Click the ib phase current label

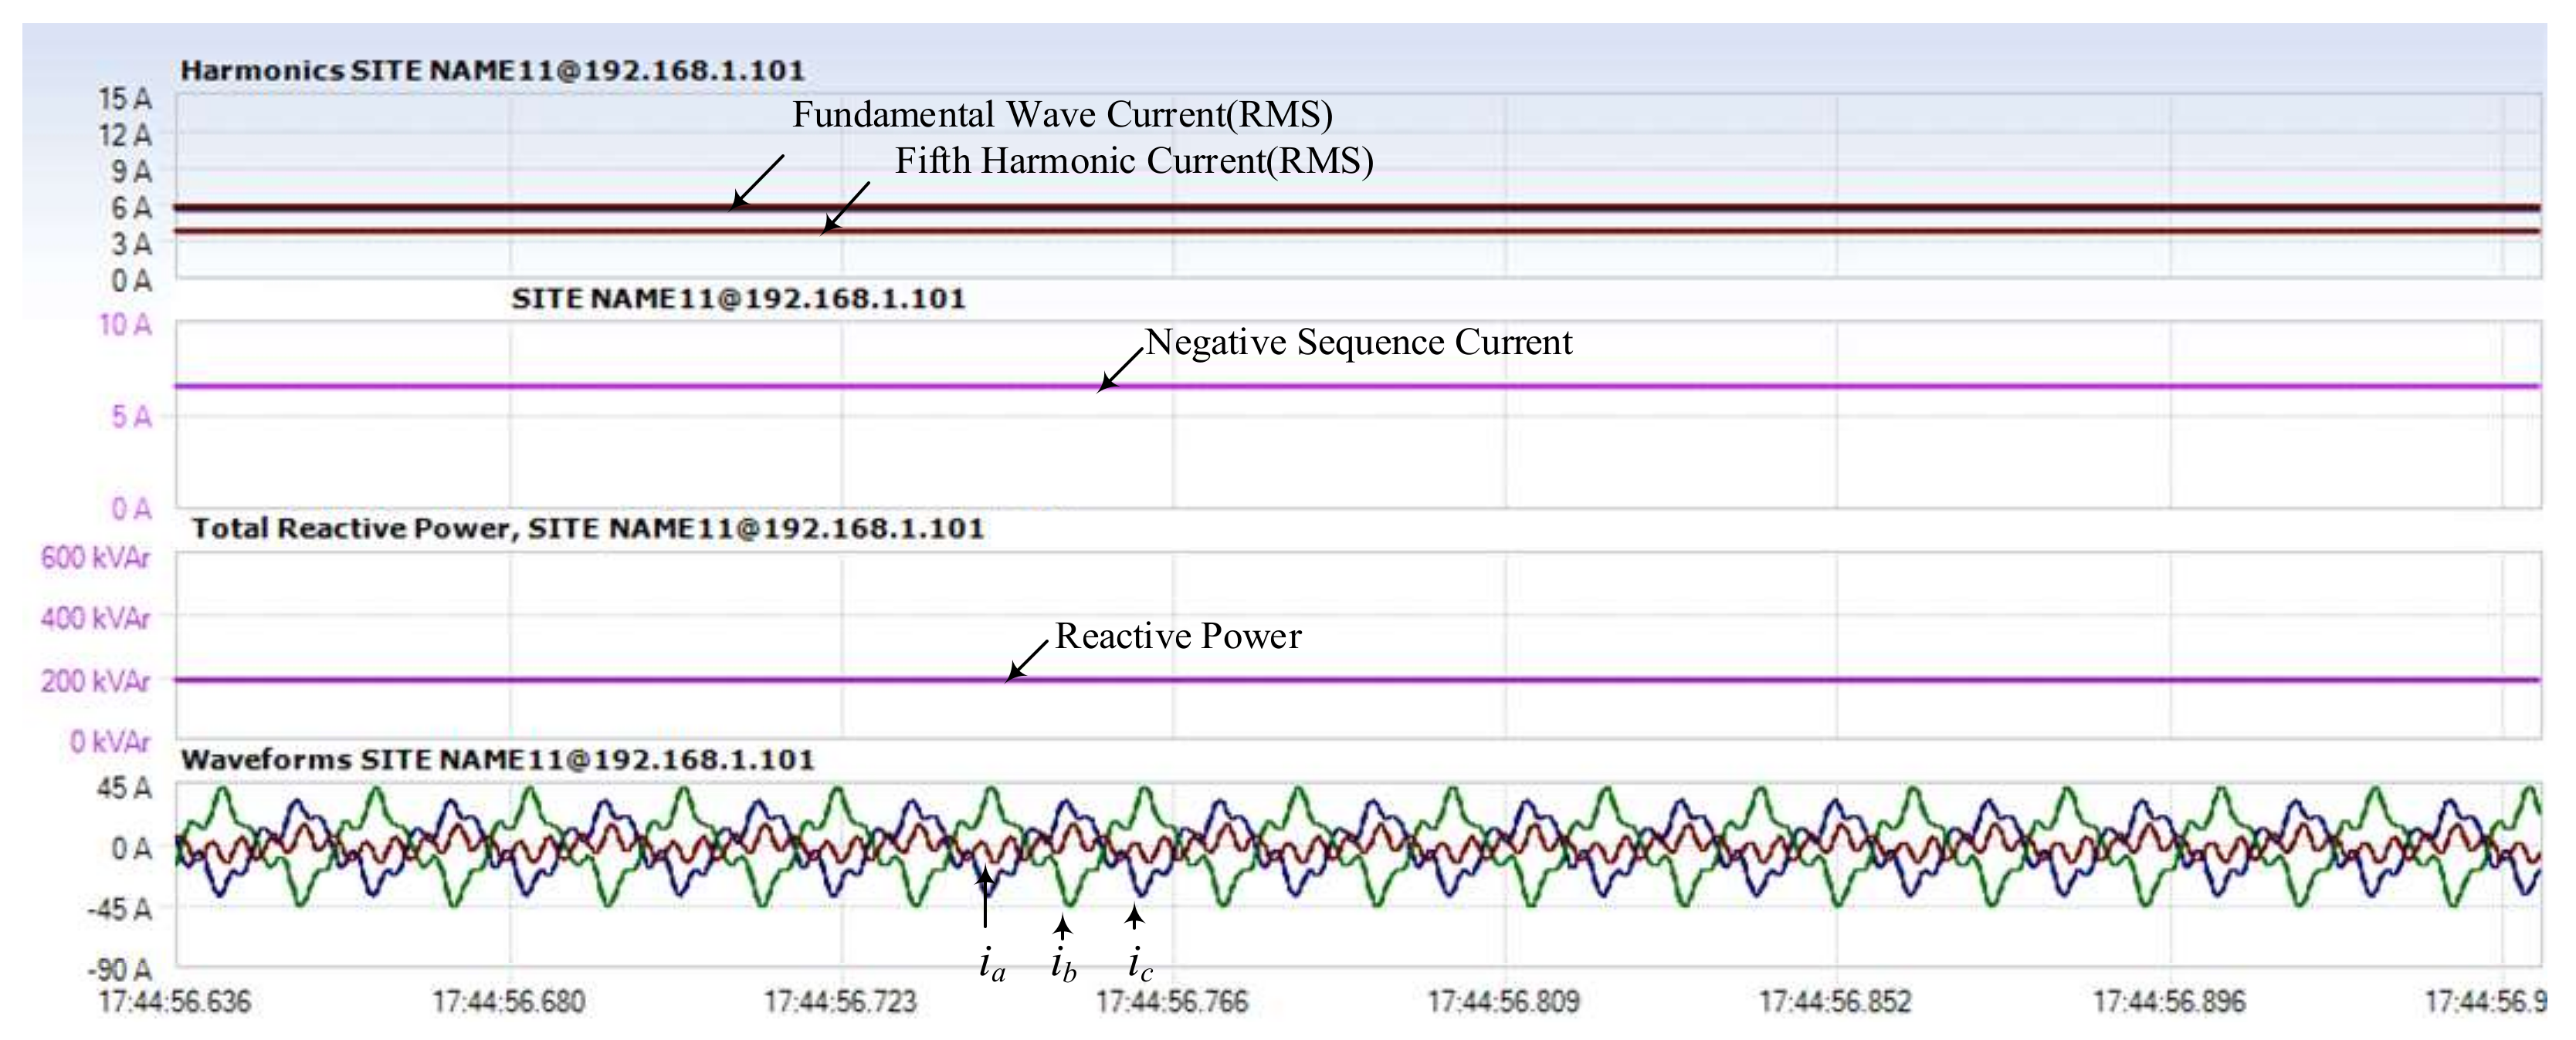pos(1063,965)
